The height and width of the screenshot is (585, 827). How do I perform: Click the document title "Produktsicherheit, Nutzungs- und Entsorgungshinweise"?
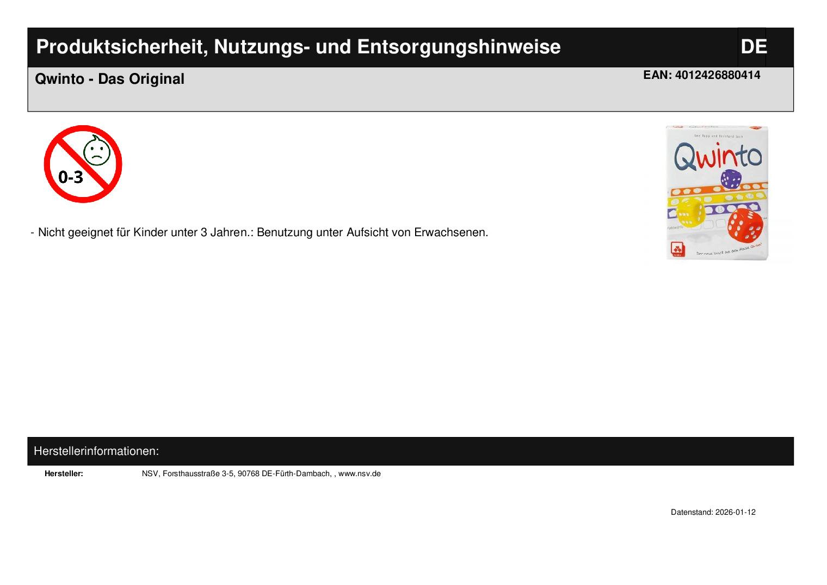click(x=298, y=47)
